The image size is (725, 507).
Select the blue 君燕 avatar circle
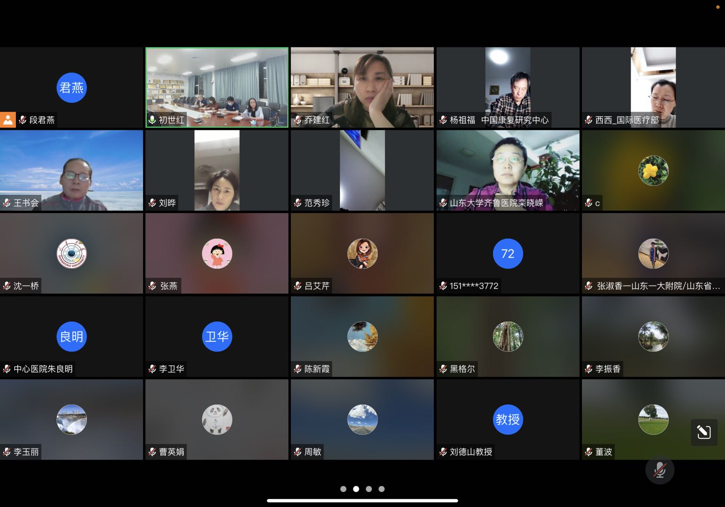pyautogui.click(x=71, y=88)
